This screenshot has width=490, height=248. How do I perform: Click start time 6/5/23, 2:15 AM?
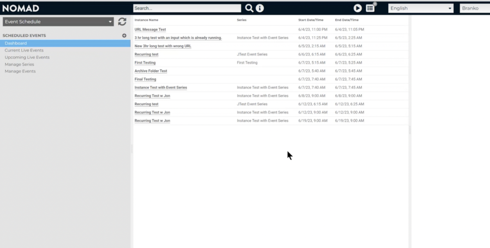312,46
